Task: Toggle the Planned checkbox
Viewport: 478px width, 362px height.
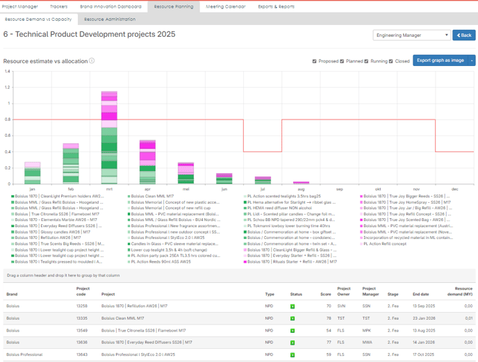Action: 342,61
